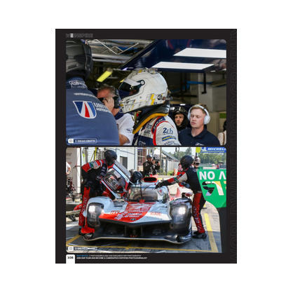
Task: Open the pit garage helmet photo
Action: pos(146,93)
